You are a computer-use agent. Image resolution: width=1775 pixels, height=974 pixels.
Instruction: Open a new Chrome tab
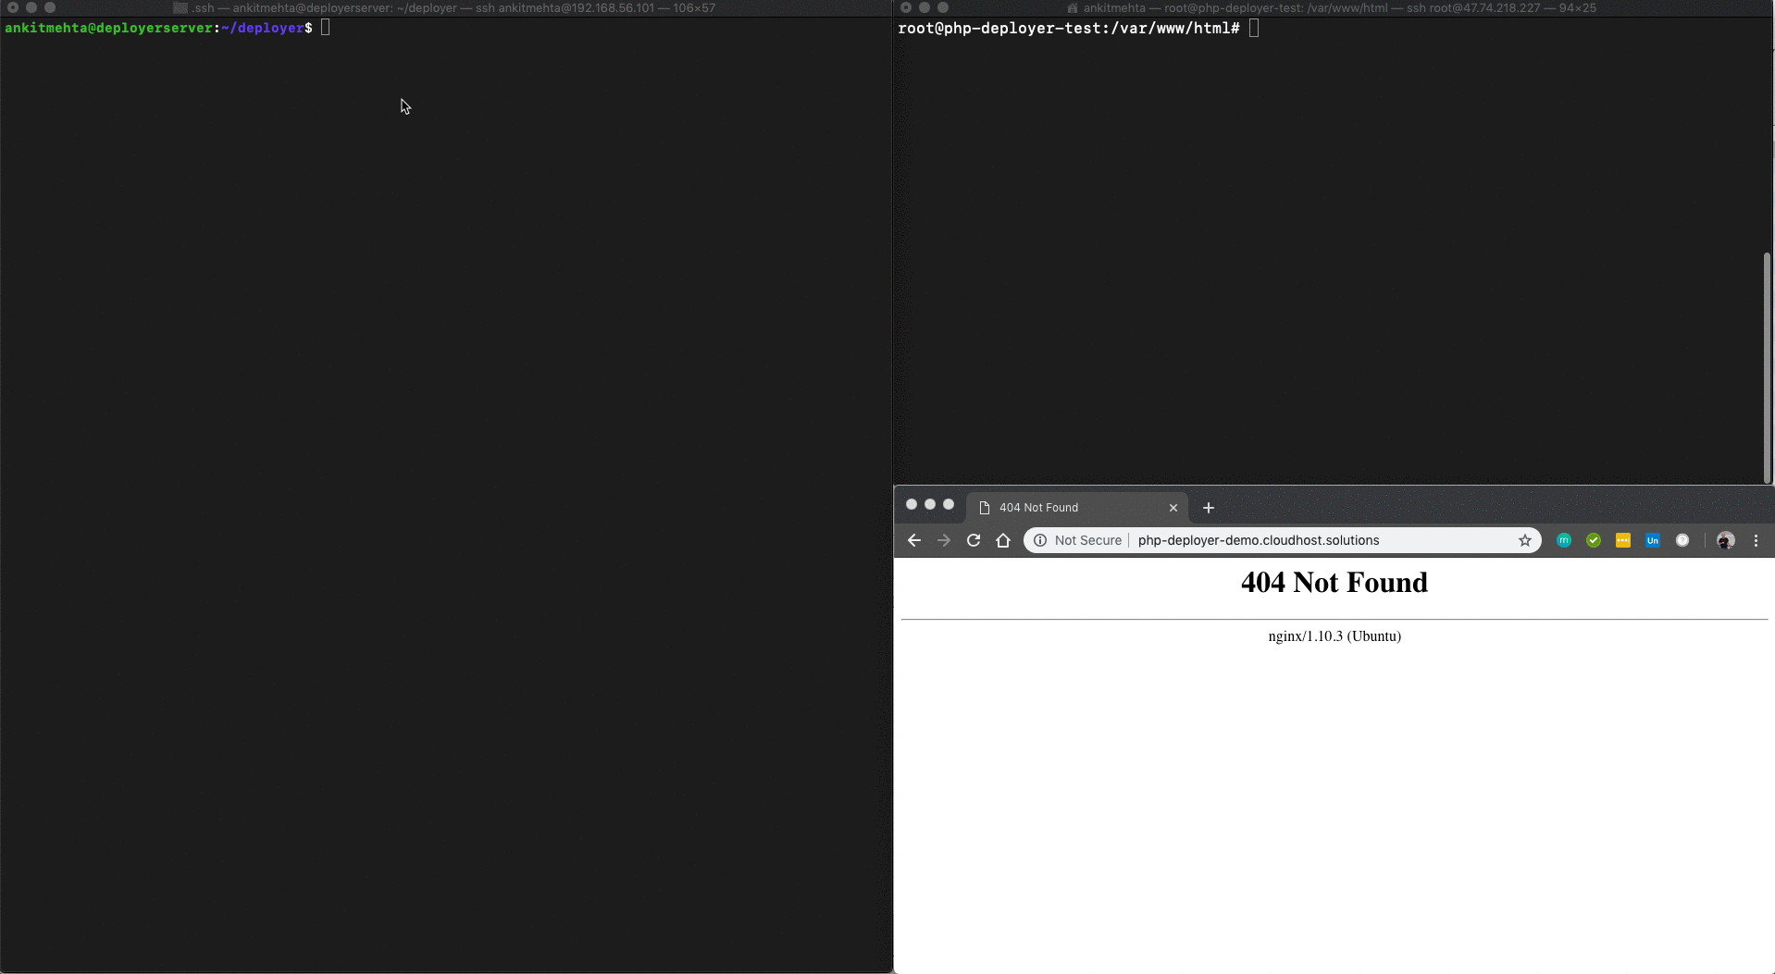pos(1209,508)
